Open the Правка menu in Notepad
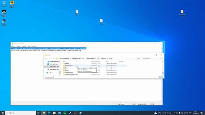This screenshot has width=205, height=115. point(18,46)
